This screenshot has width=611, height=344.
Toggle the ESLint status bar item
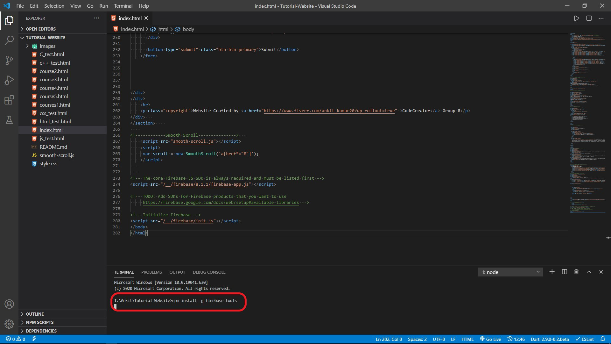coord(585,339)
